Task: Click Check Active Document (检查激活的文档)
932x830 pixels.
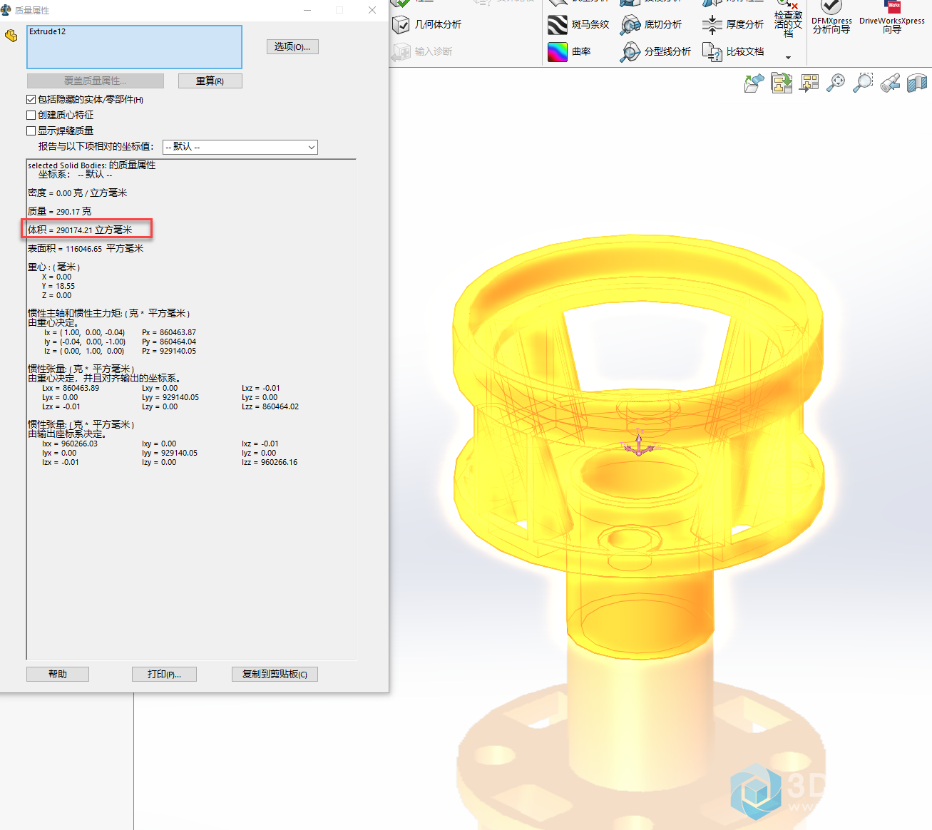Action: point(788,19)
